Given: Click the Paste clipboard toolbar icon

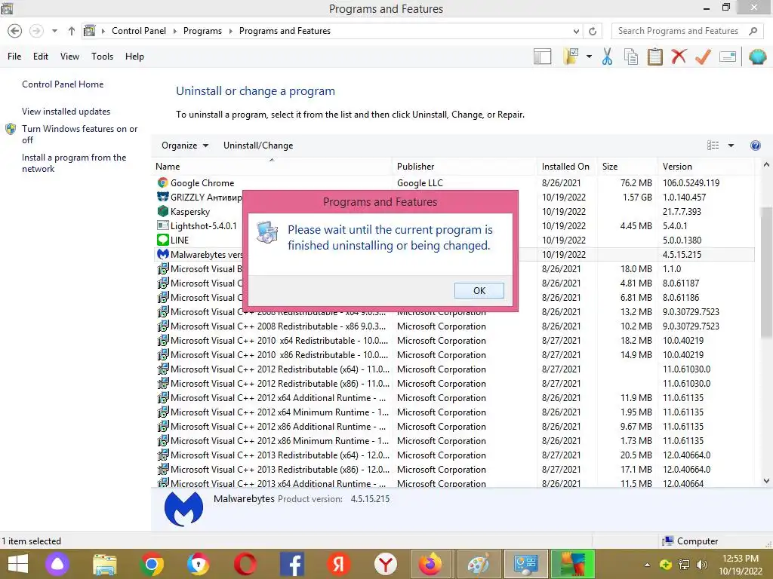Looking at the screenshot, I should pos(654,57).
